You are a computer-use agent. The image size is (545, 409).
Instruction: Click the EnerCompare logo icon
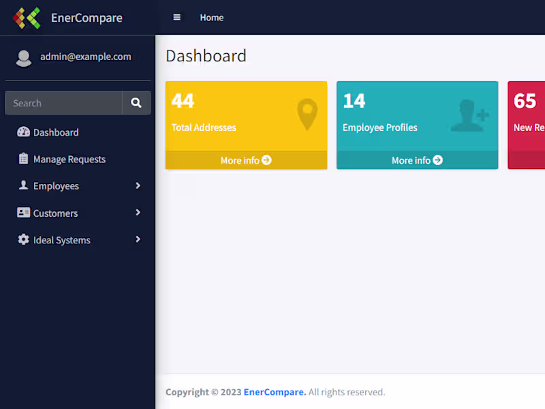pos(27,18)
